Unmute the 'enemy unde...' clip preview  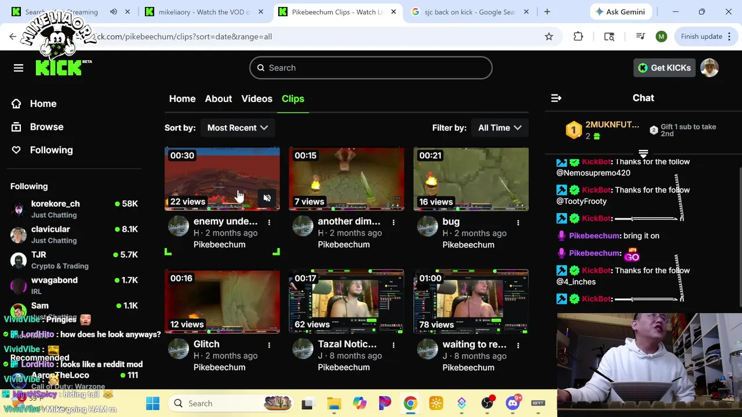267,198
